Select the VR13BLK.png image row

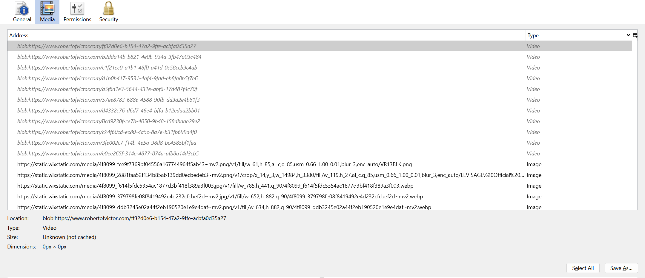tap(214, 164)
